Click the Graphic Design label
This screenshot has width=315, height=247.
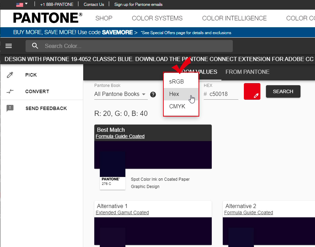pos(145,187)
